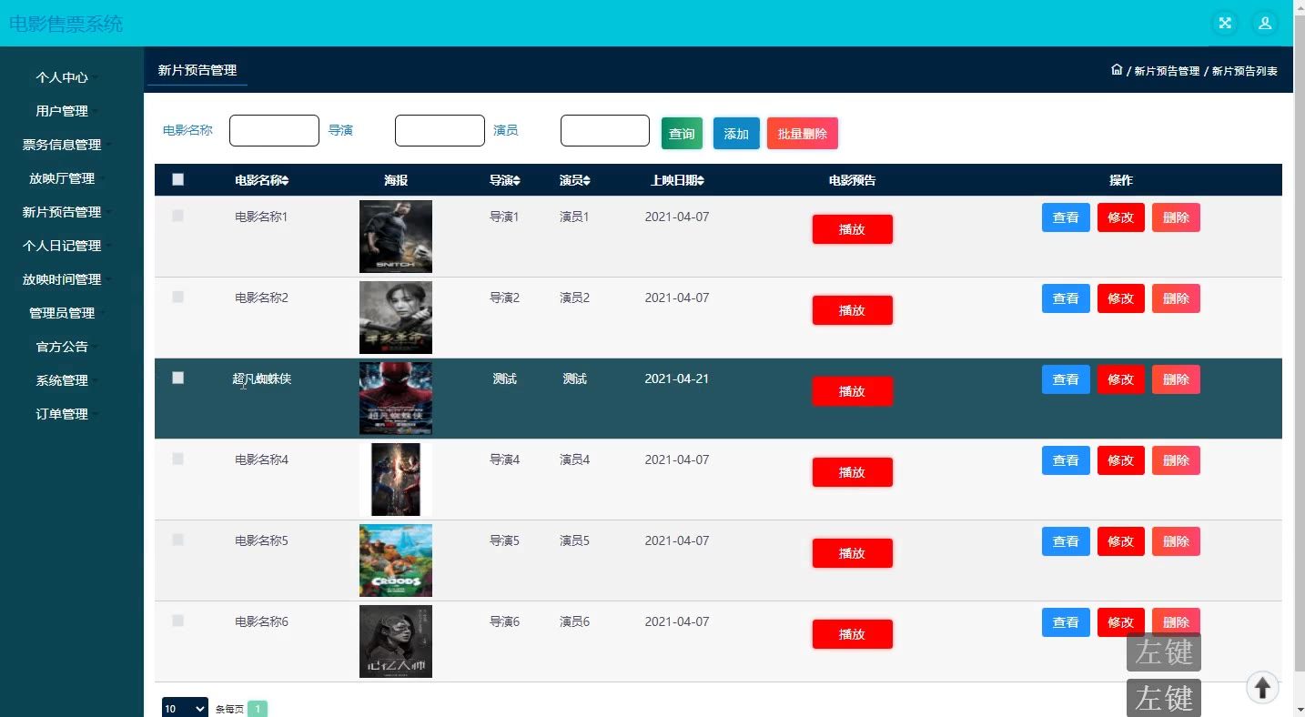Go to pagination page 1

pyautogui.click(x=258, y=709)
